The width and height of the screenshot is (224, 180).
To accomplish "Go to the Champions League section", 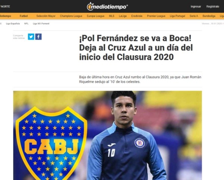I will [x=71, y=16].
